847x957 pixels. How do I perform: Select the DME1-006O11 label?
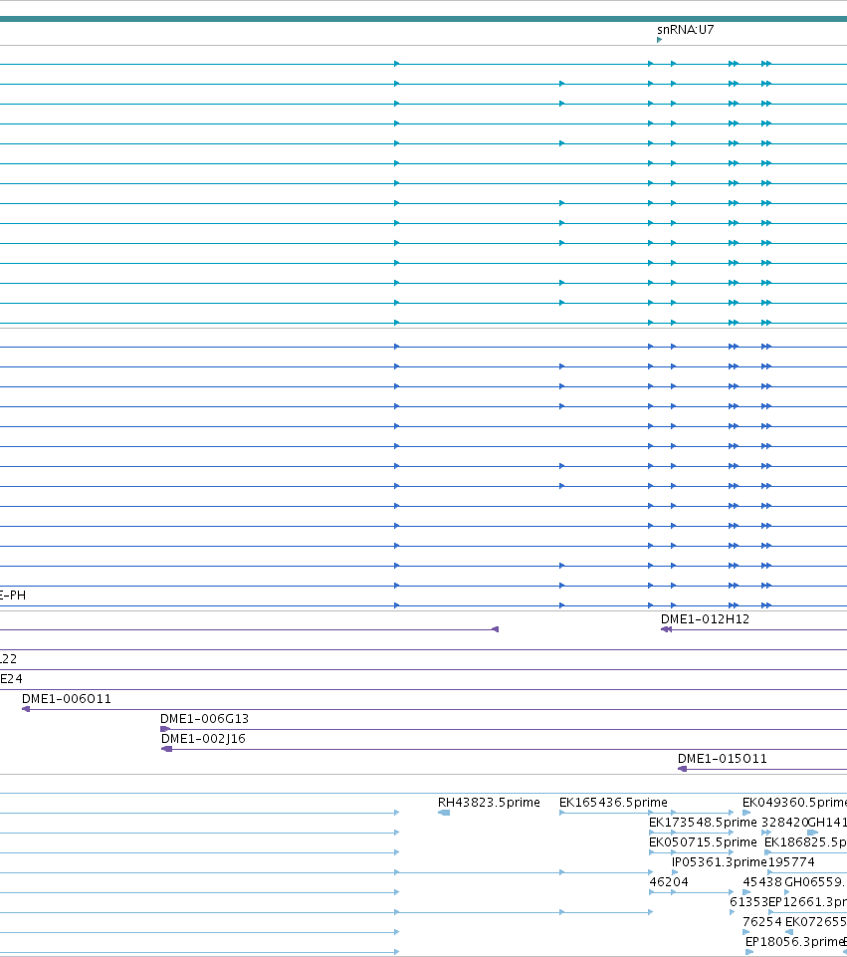coord(67,699)
